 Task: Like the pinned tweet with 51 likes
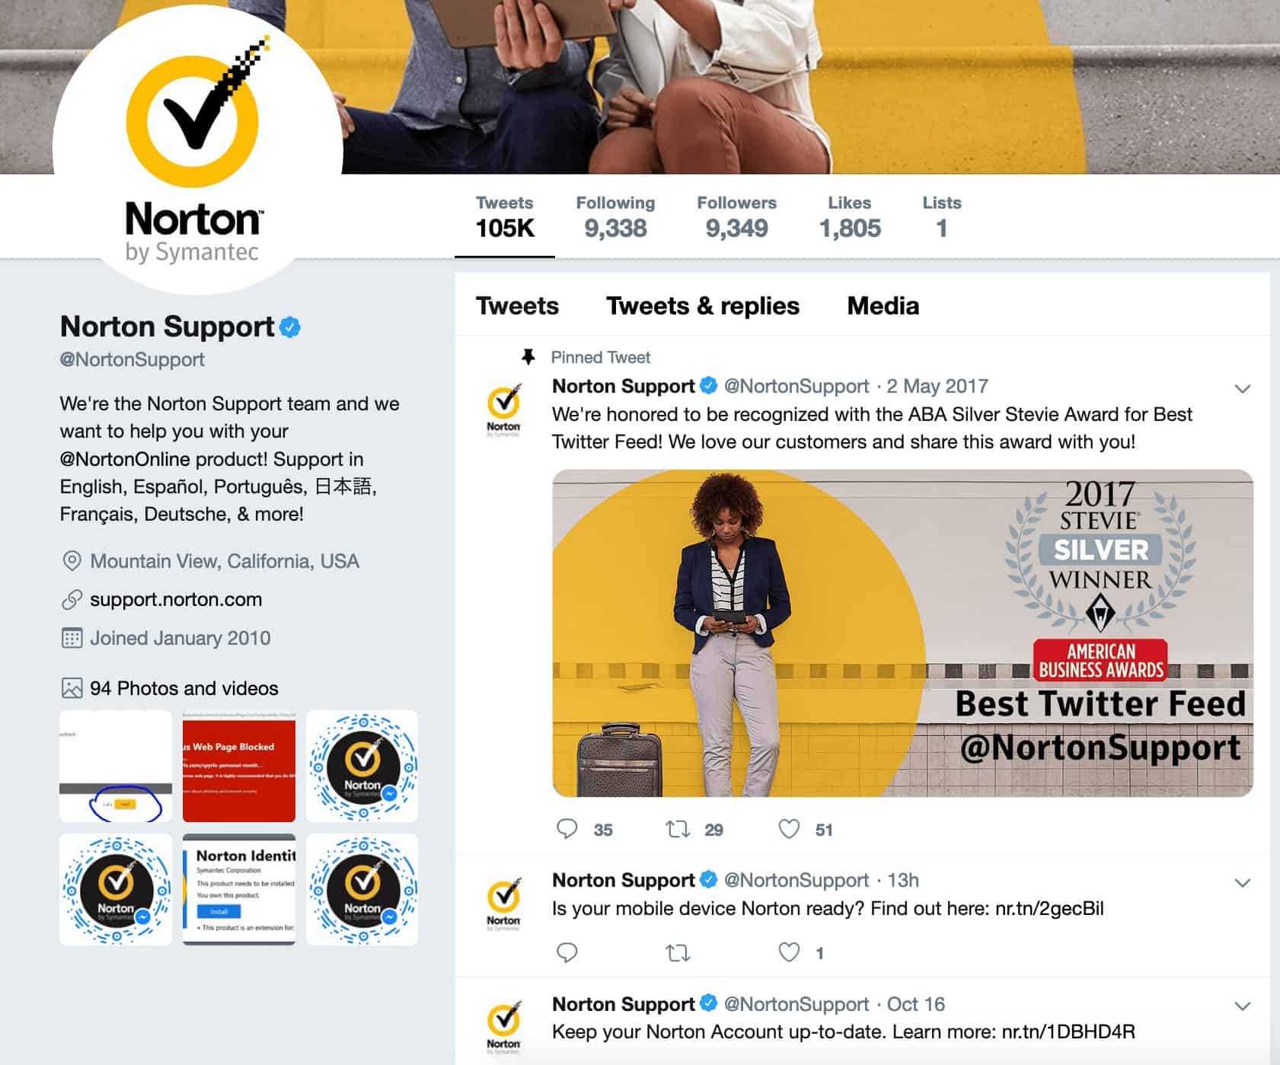pyautogui.click(x=789, y=829)
